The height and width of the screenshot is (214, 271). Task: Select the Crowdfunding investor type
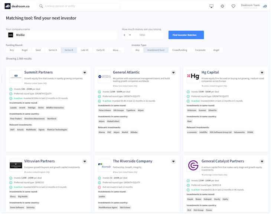tap(180, 50)
